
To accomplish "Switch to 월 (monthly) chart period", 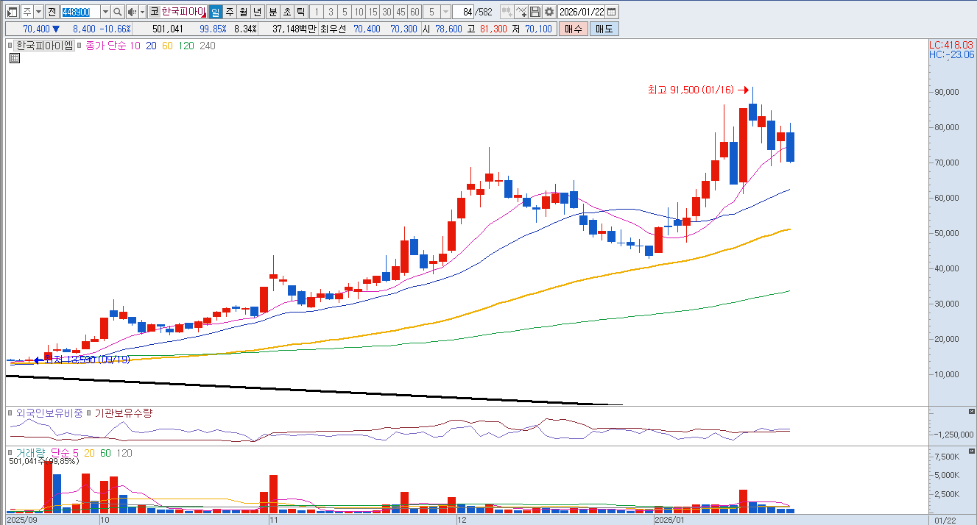I will (x=243, y=12).
